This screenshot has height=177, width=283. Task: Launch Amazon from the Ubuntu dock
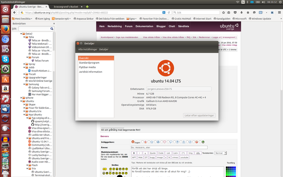(5, 89)
